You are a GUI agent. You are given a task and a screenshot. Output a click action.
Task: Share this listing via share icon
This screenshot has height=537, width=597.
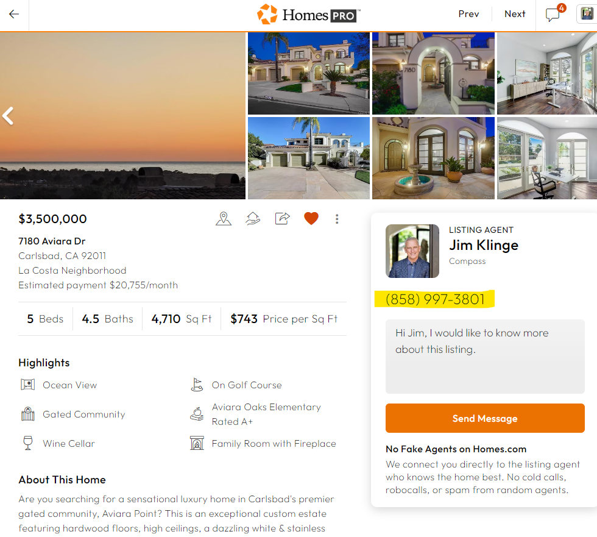click(x=282, y=219)
